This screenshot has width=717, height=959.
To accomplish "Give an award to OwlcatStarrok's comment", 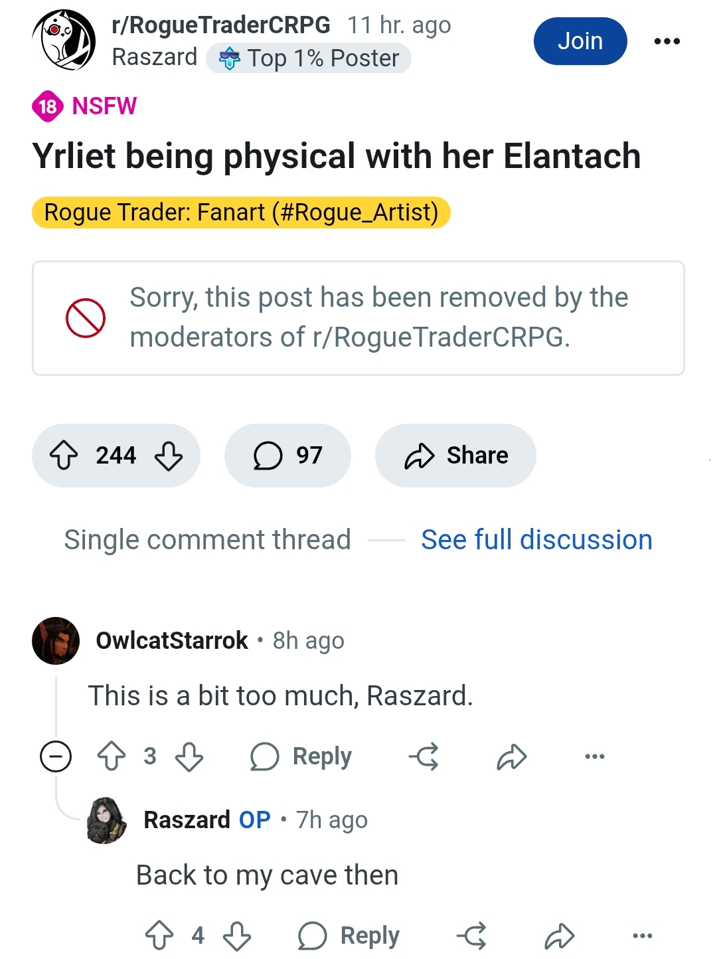I will tap(424, 756).
